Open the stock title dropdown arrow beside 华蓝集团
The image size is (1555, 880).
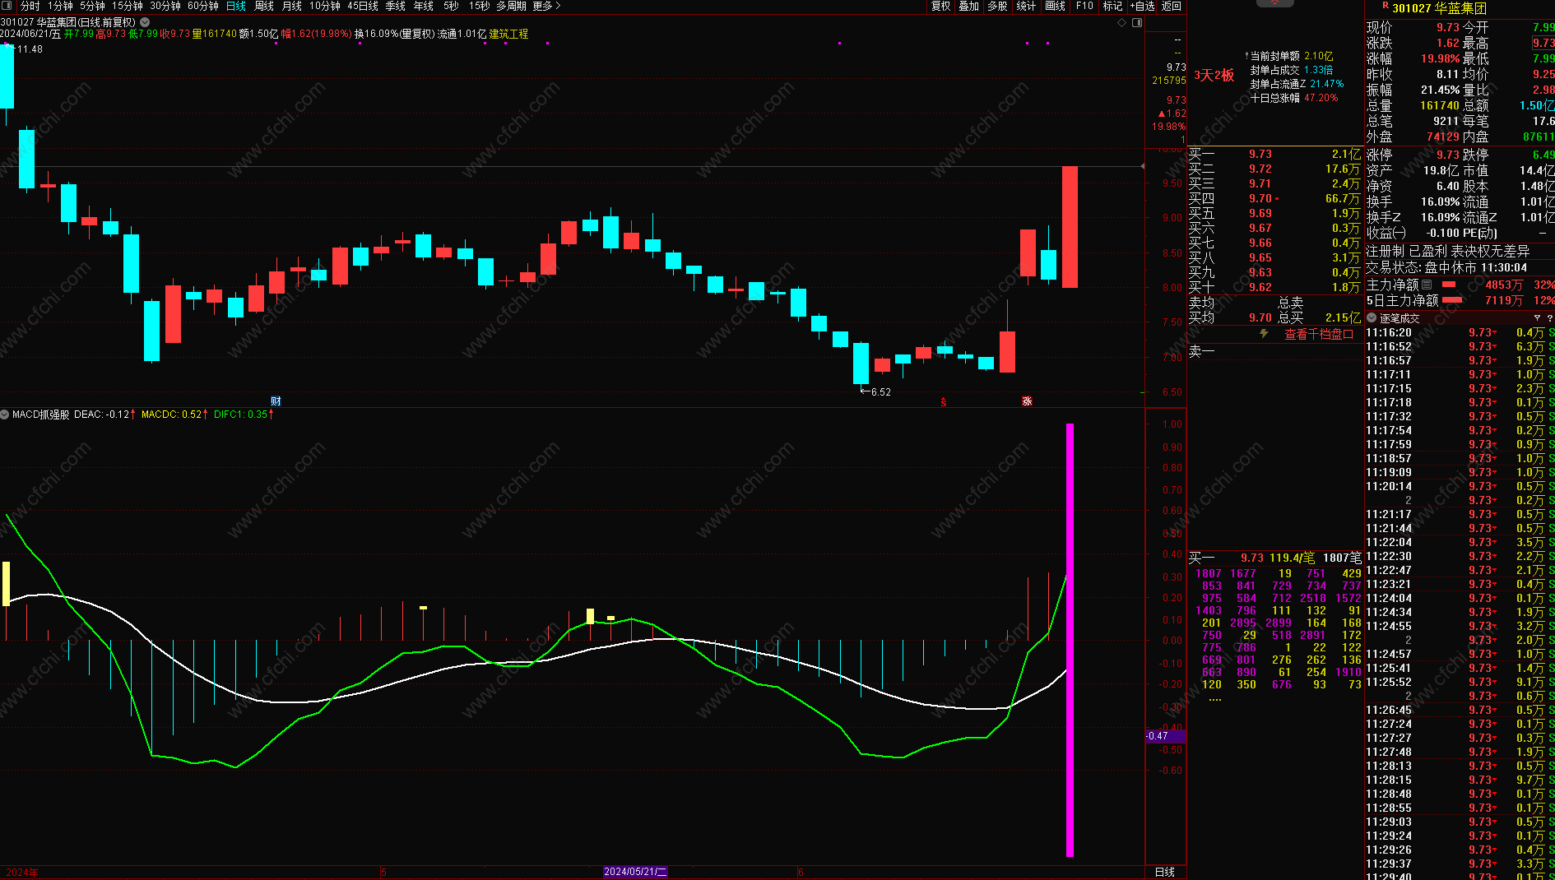coord(146,22)
